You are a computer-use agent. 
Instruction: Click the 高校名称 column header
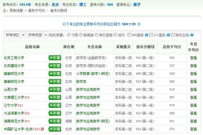click(x=32, y=47)
